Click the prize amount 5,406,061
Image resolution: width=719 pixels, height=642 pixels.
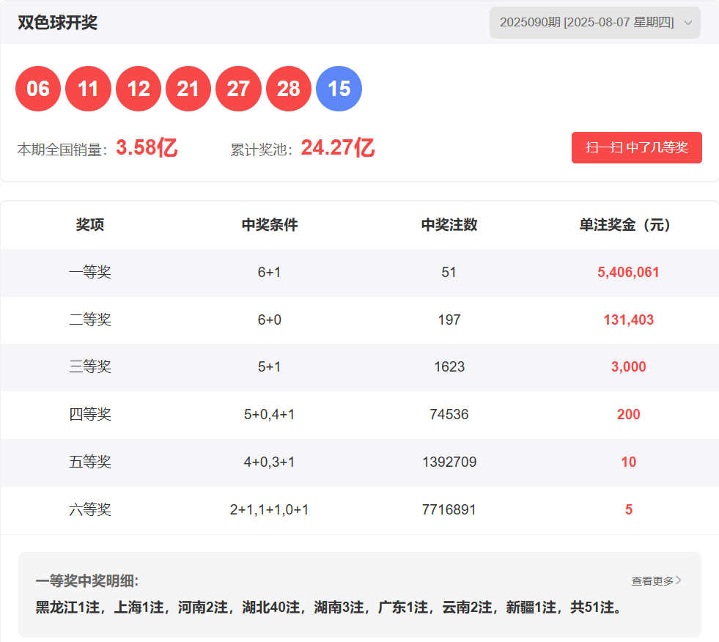(628, 273)
